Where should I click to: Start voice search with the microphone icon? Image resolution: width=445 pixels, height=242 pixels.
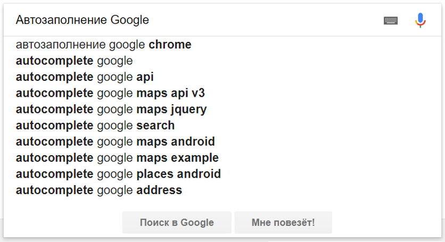(x=421, y=21)
